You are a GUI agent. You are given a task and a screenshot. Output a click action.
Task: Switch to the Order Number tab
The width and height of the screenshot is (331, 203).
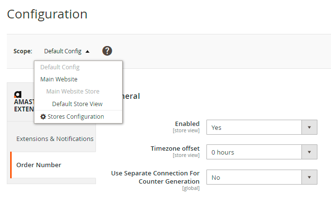[x=39, y=165]
